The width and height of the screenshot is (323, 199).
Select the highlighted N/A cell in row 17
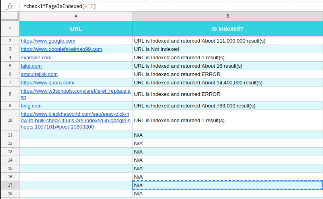228,185
